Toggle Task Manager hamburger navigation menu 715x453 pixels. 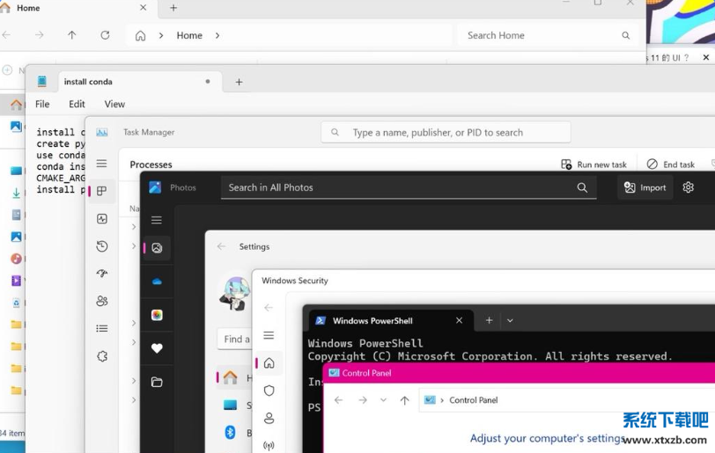point(102,164)
